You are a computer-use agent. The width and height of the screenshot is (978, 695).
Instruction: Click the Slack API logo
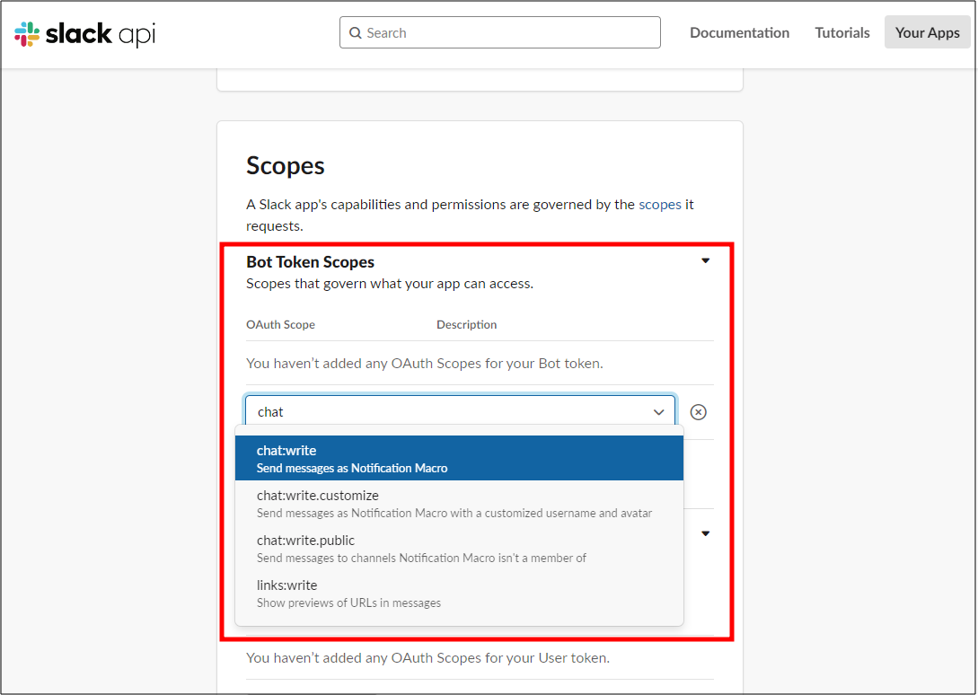tap(84, 34)
